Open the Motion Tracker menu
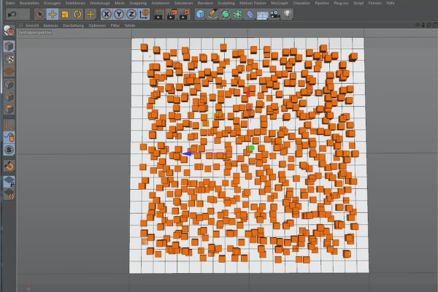 click(253, 3)
